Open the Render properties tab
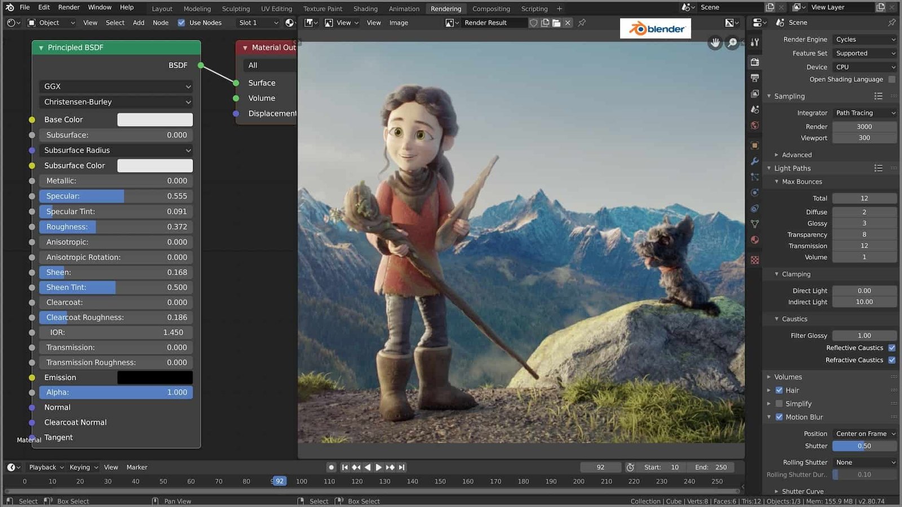902x507 pixels. [x=755, y=62]
